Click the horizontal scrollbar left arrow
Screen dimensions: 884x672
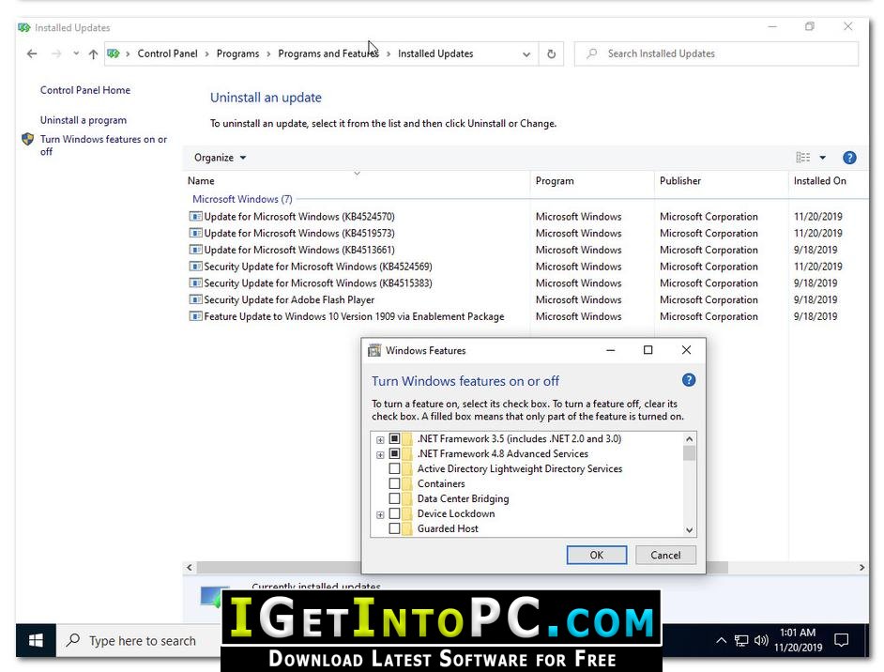190,568
